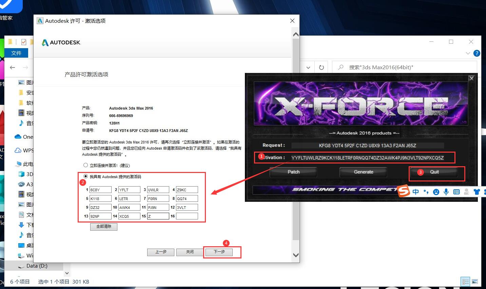Select 我具有 Autodesk 提供的激活码 radio option
Viewport: 486px width, 289px height.
tap(85, 176)
